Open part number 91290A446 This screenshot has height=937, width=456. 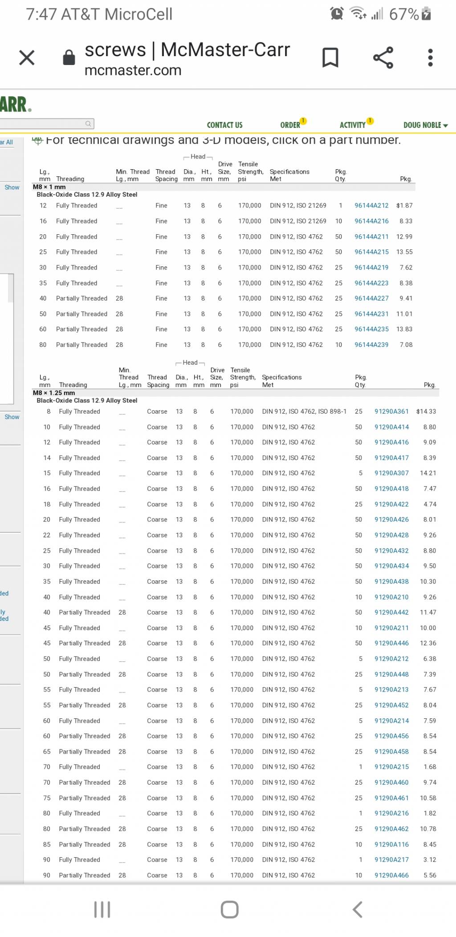click(391, 643)
